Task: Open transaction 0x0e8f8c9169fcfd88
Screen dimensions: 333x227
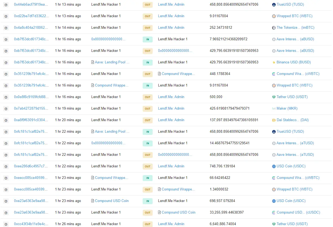Action: click(x=31, y=97)
